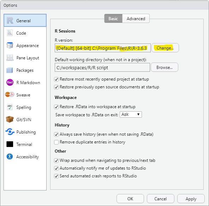Open the General settings R icon
This screenshot has height=206, width=209.
tap(10, 20)
